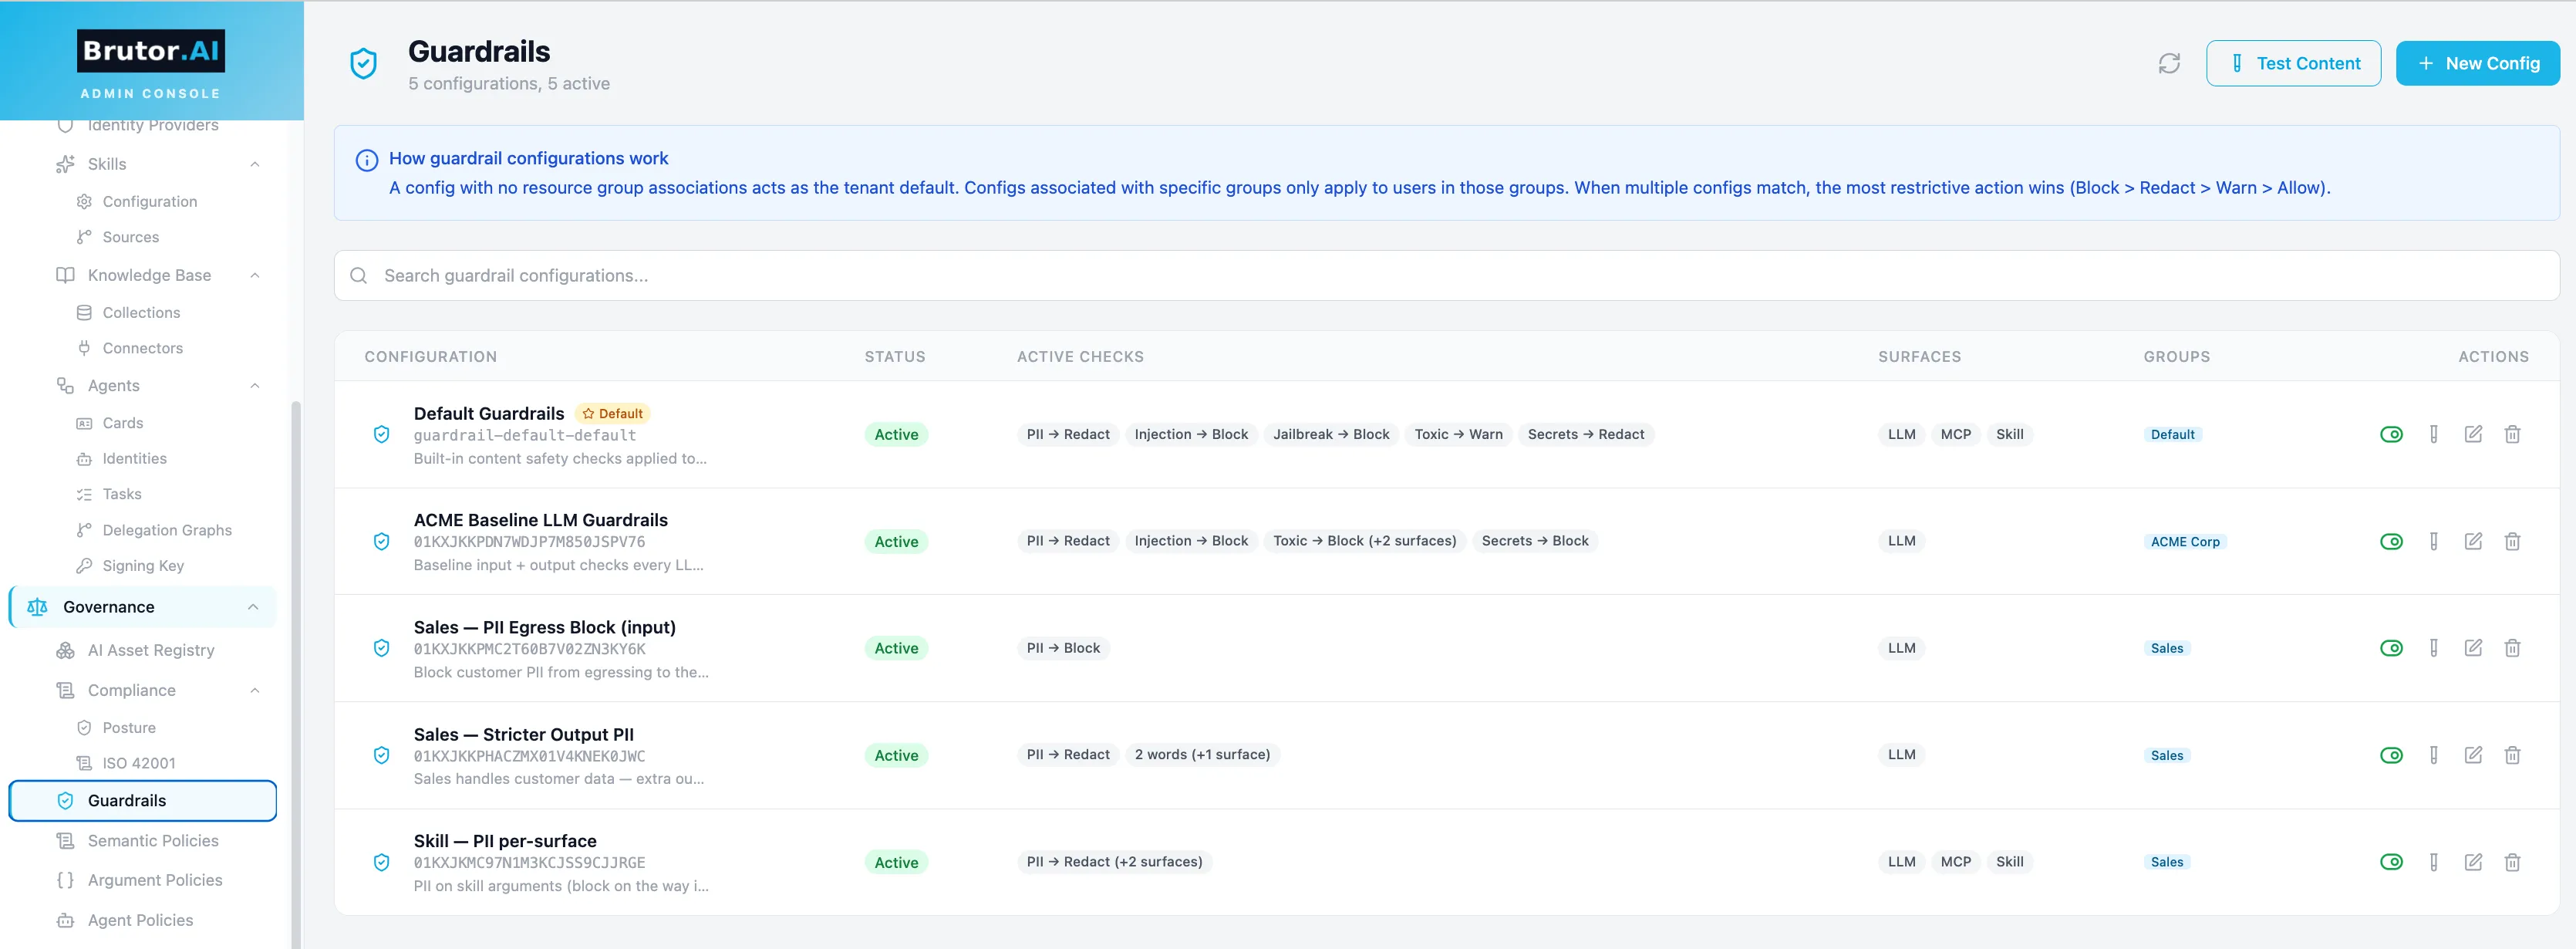Click the Default group tag in Groups column

pyautogui.click(x=2172, y=434)
